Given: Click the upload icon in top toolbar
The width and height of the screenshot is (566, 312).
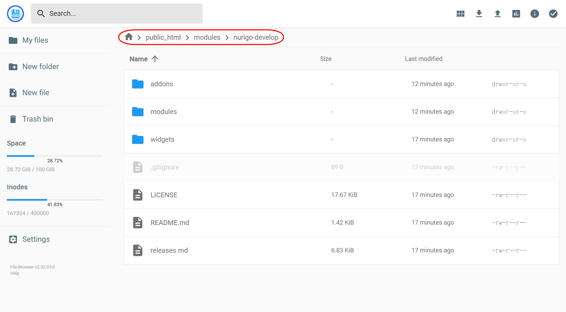Looking at the screenshot, I should click(498, 14).
